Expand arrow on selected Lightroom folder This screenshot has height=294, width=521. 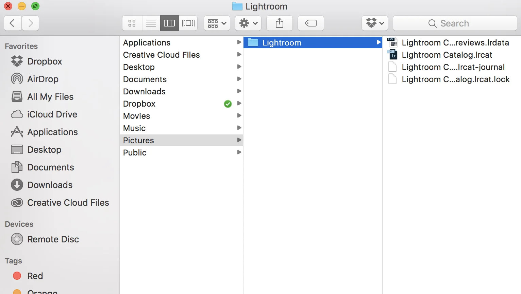tap(378, 42)
